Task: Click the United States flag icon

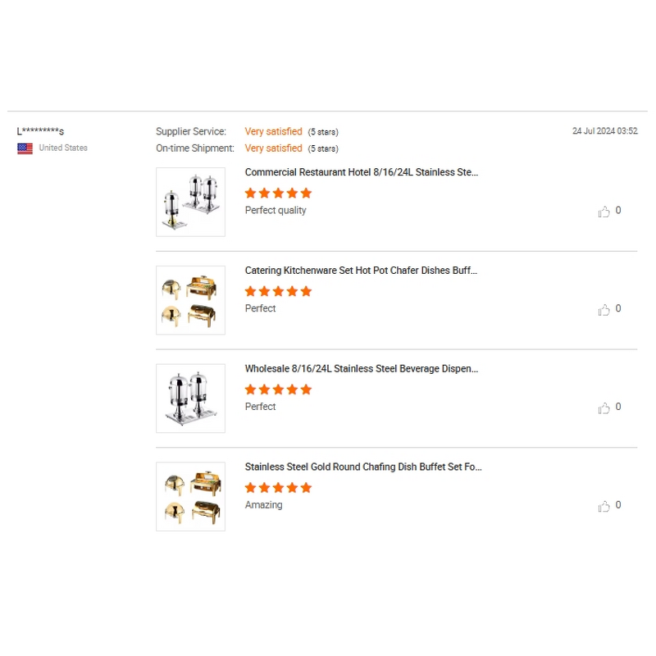Action: point(25,148)
